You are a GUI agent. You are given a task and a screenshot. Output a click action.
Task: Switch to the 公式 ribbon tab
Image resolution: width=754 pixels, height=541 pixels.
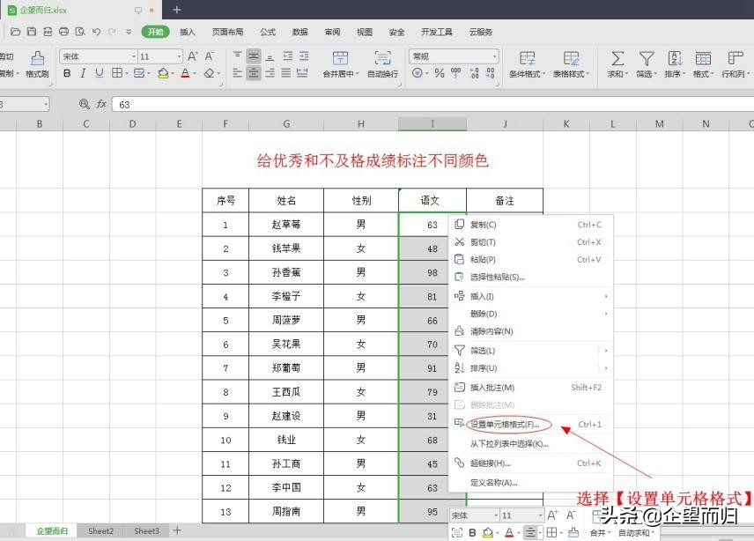click(x=268, y=32)
